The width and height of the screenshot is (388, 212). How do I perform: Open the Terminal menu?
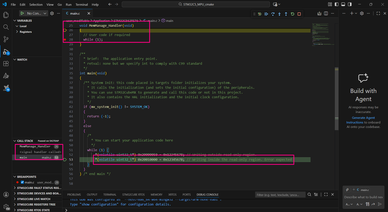point(82,5)
